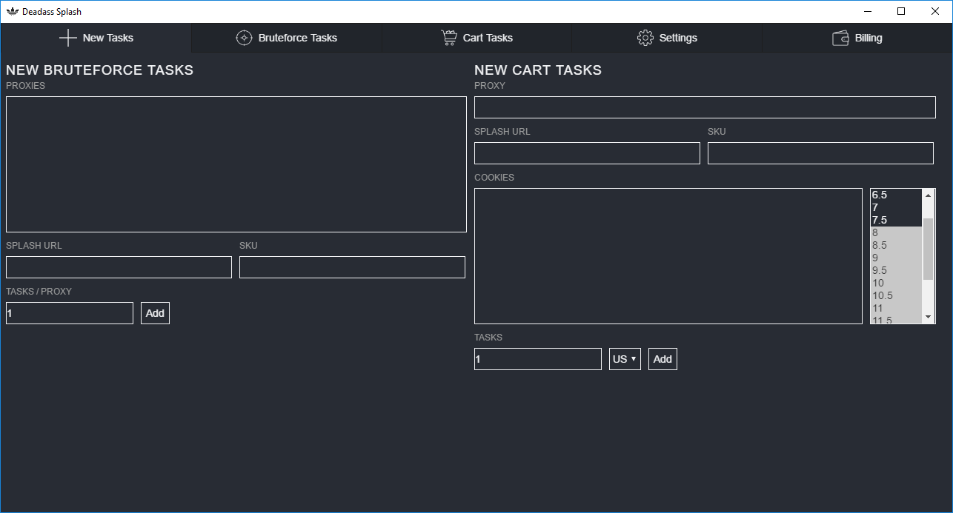Click the cart tasks SKU field

coord(820,153)
